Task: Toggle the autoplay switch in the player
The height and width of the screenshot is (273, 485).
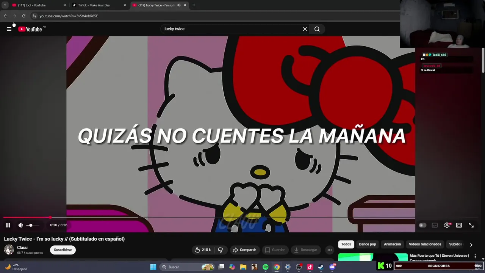Action: pos(422,225)
